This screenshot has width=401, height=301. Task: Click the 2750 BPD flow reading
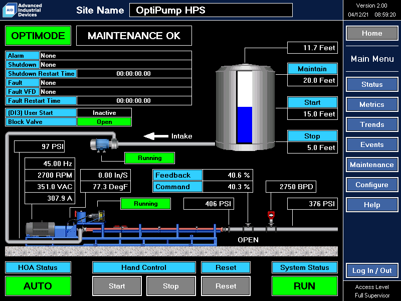pos(291,187)
